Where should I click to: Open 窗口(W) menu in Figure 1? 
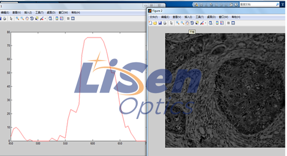63,13
